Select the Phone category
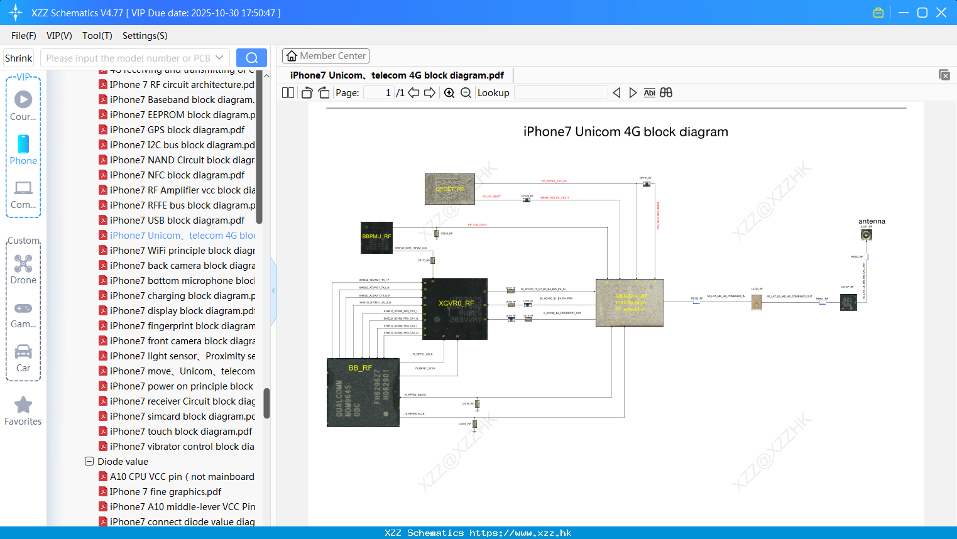Viewport: 957px width, 539px height. pyautogui.click(x=23, y=150)
